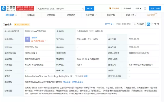Open the 知识产权 tab
Viewport: 164px width, 104px height.
tap(111, 15)
